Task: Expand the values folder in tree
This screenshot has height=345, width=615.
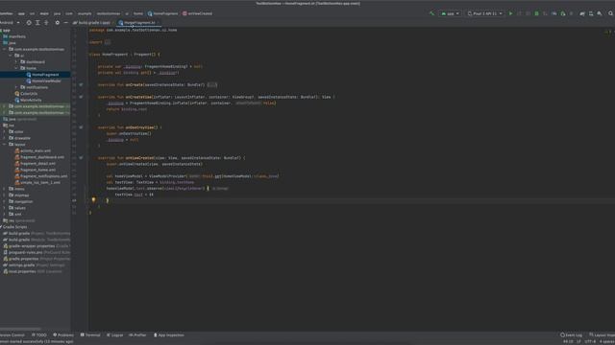Action: (5, 208)
